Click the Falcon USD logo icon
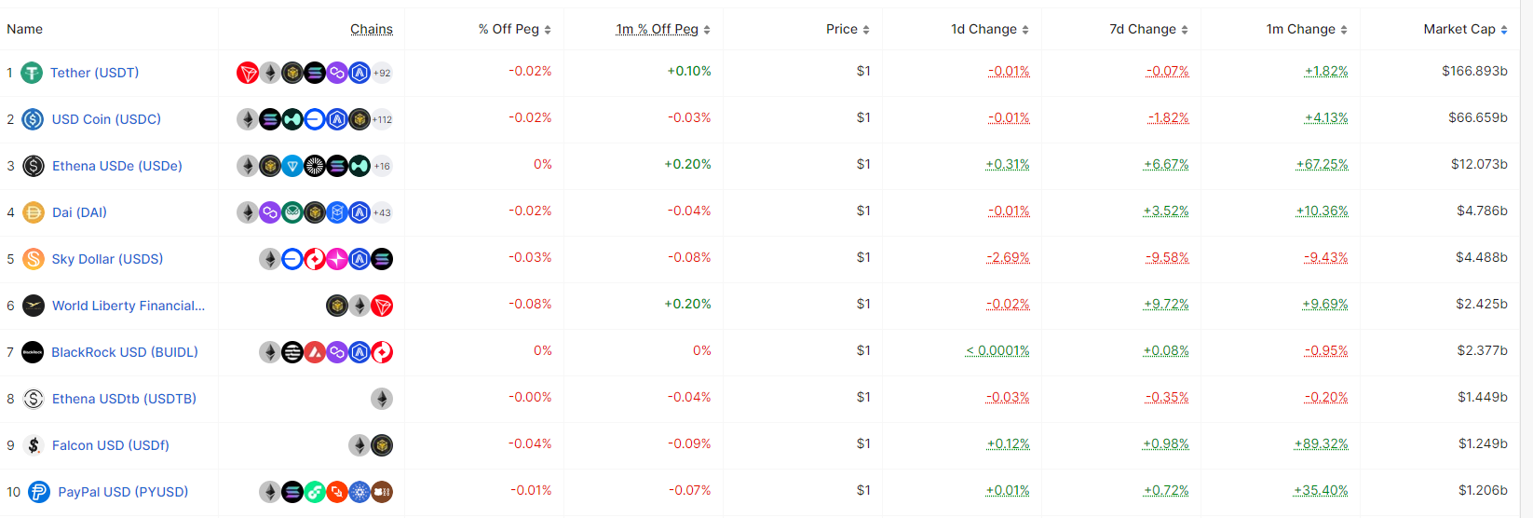This screenshot has height=518, width=1533. tap(34, 445)
